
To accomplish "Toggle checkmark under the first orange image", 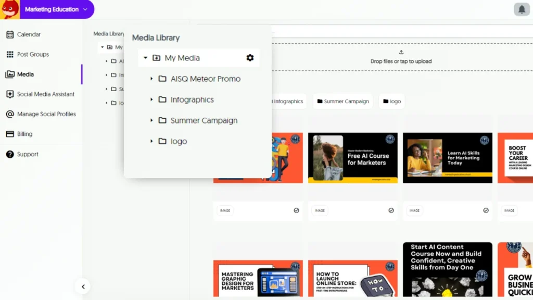I will [x=296, y=210].
